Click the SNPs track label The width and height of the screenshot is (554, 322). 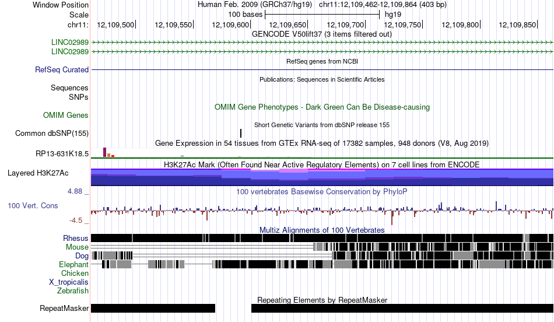(79, 97)
